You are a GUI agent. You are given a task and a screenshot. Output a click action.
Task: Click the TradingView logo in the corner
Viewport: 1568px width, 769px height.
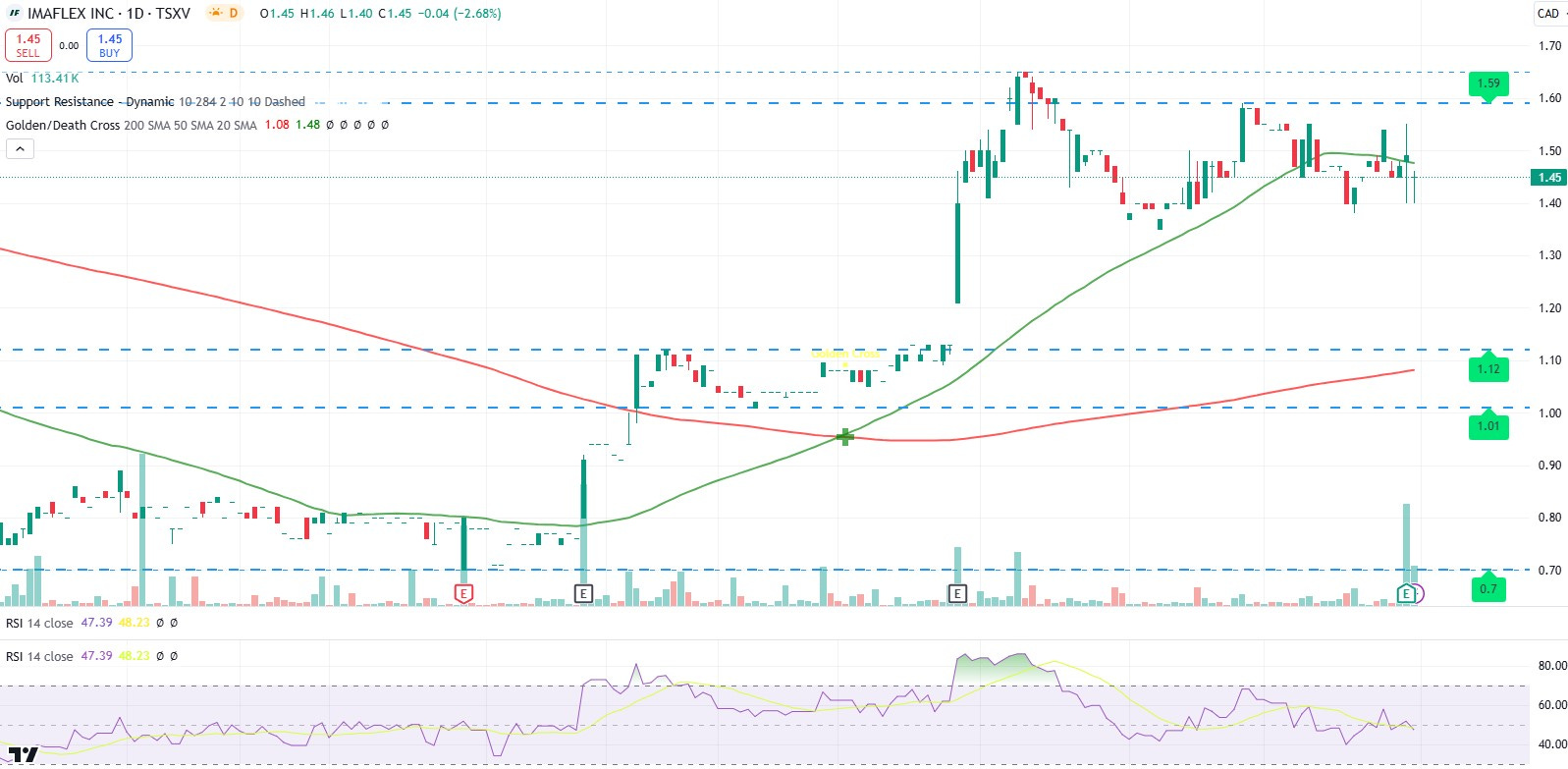(23, 755)
